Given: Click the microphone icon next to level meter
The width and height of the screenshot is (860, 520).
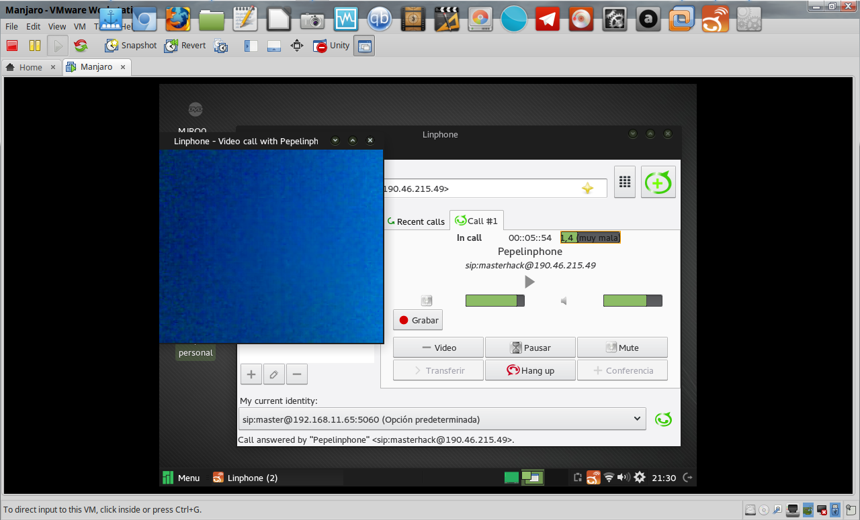Looking at the screenshot, I should point(427,301).
